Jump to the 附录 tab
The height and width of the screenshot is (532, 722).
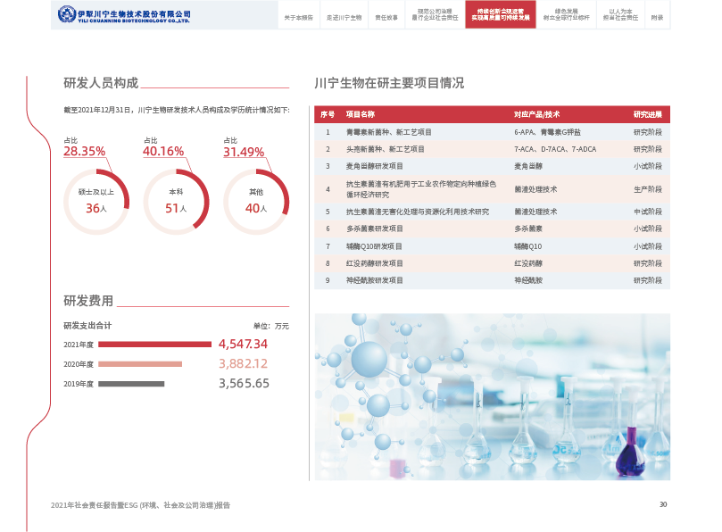[657, 17]
